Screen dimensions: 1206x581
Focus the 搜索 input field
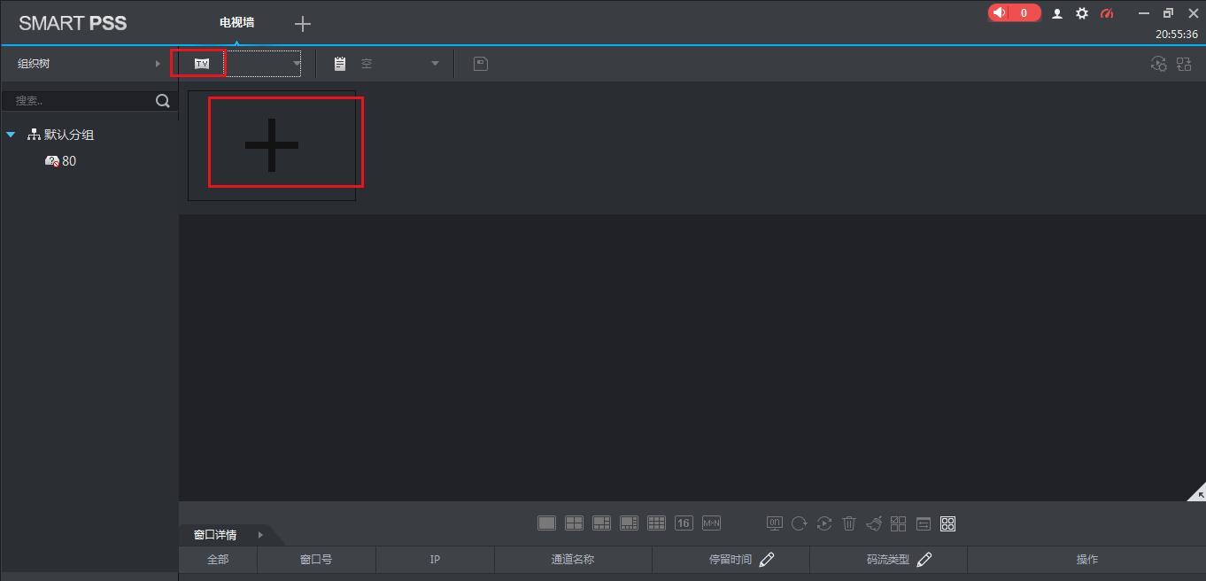[x=79, y=101]
